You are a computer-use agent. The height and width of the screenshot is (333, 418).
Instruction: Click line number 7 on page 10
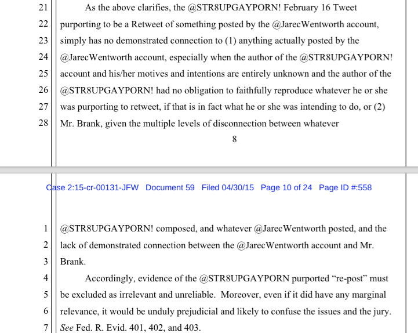tap(46, 327)
